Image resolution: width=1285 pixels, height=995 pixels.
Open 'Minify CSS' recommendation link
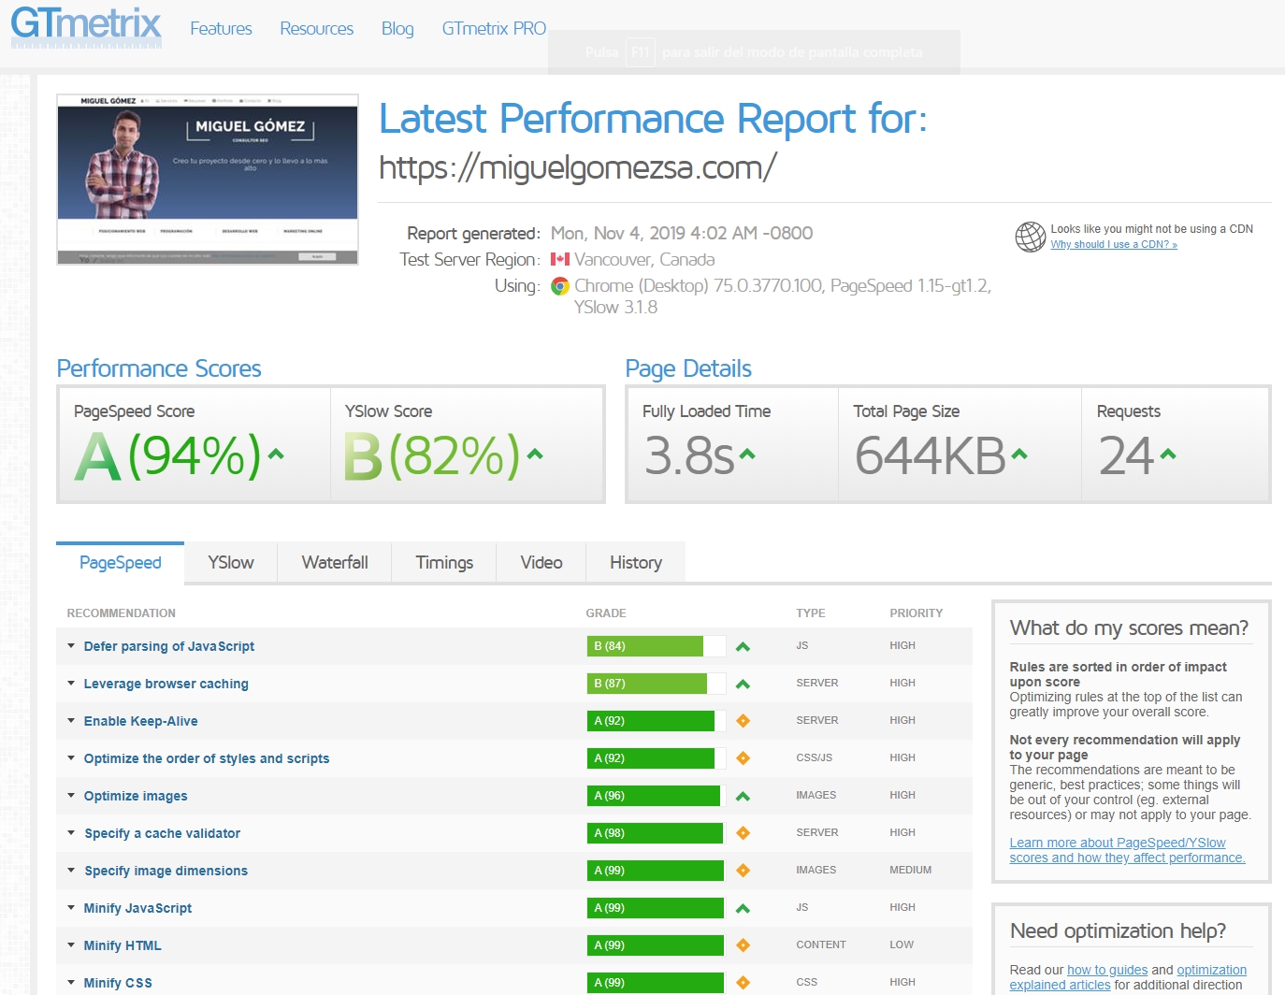[x=118, y=983]
